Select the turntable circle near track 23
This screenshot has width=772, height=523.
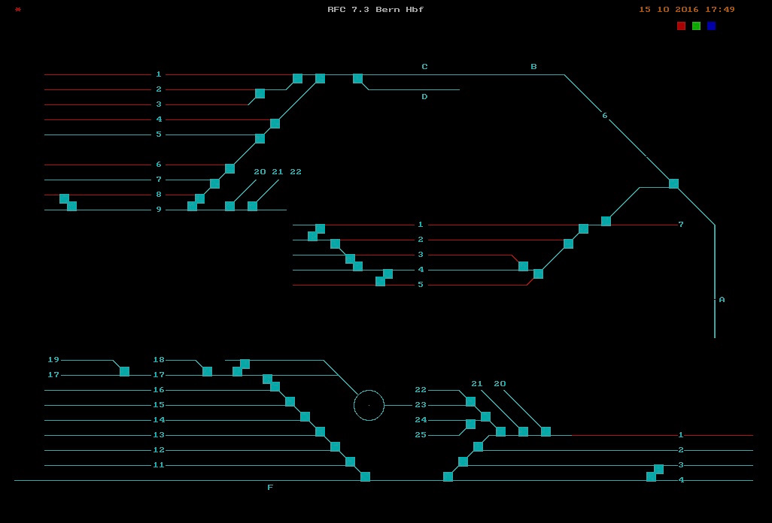369,406
